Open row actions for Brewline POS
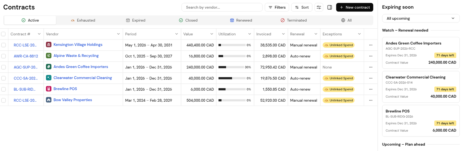The width and height of the screenshot is (463, 151). point(371,89)
